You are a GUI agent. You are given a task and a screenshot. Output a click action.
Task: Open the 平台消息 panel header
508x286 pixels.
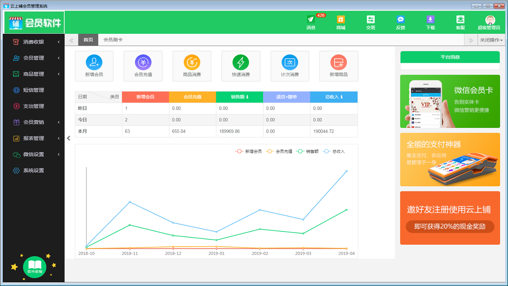[450, 57]
